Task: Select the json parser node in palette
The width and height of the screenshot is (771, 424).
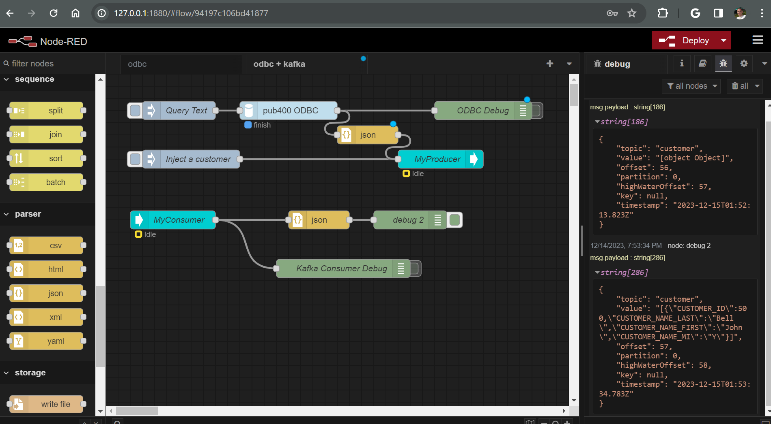Action: click(x=46, y=293)
